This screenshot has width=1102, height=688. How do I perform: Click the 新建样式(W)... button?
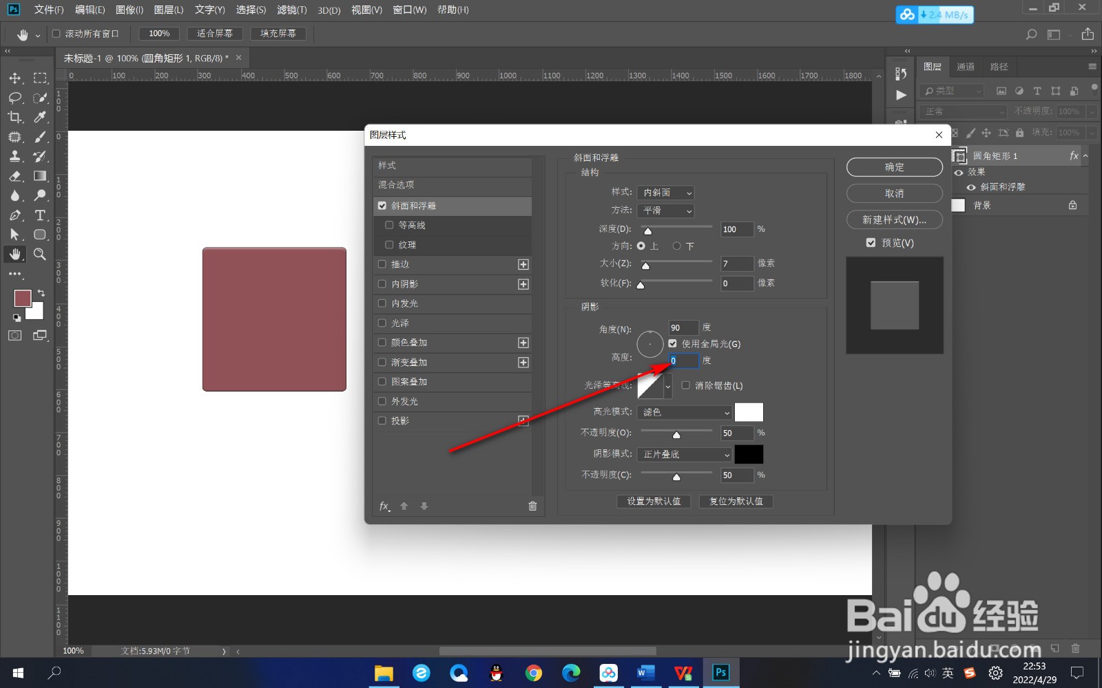(895, 219)
